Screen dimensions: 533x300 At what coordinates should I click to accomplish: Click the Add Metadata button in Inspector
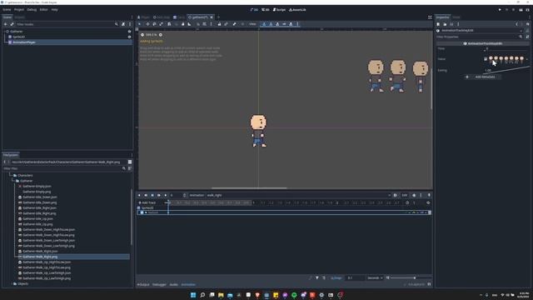(x=482, y=77)
